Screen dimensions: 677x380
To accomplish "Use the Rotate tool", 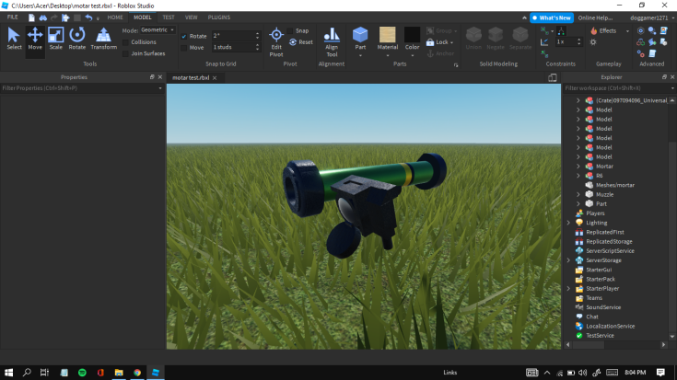I will click(76, 39).
